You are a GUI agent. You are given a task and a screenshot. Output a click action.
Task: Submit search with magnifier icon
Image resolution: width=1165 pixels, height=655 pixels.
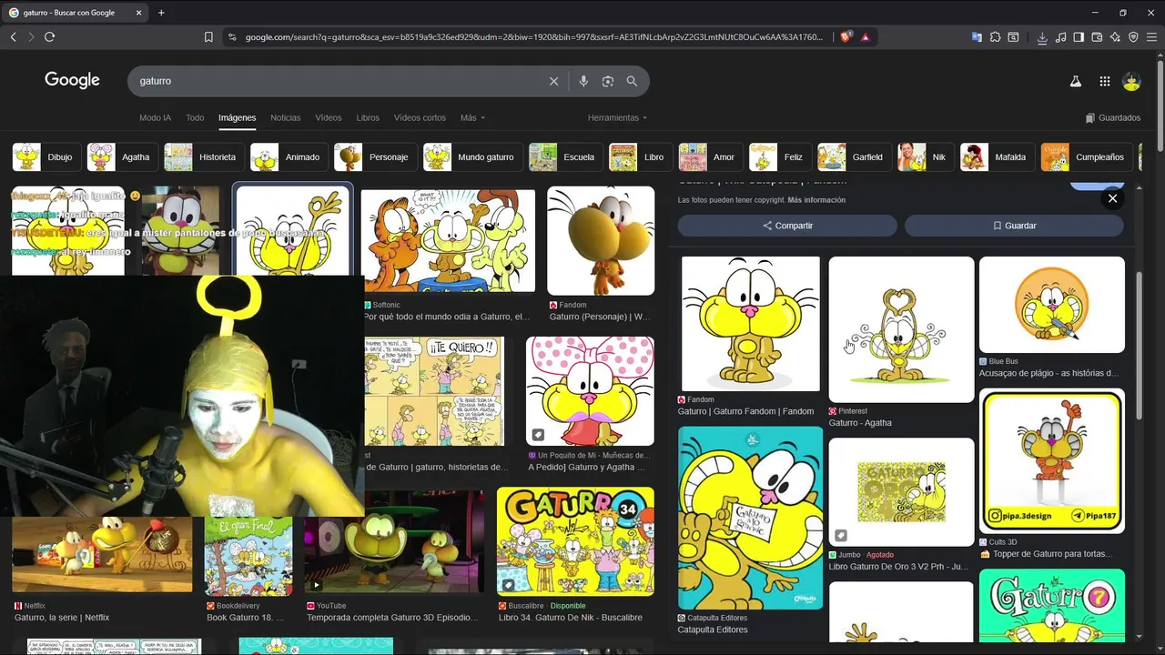[632, 81]
